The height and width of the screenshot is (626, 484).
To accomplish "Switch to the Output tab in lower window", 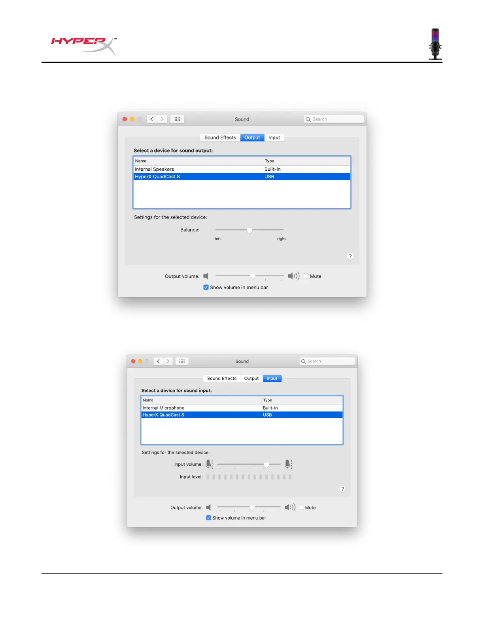I will pos(251,378).
